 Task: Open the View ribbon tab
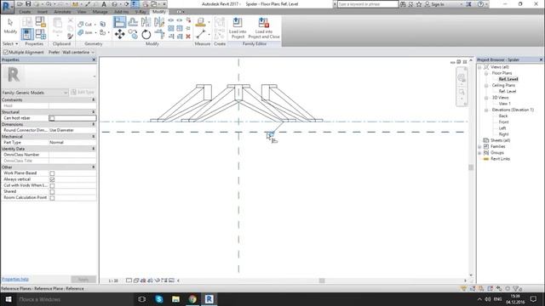click(82, 12)
